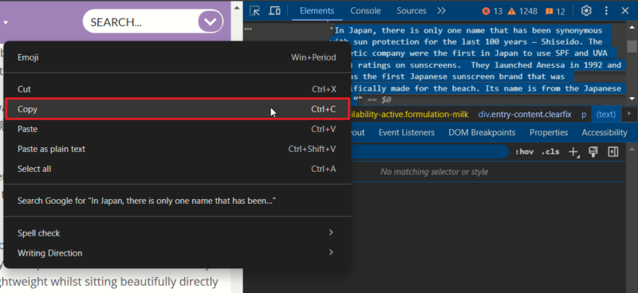Screen dimensions: 638x293
Task: Select the p breadcrumb item
Action: click(x=584, y=115)
